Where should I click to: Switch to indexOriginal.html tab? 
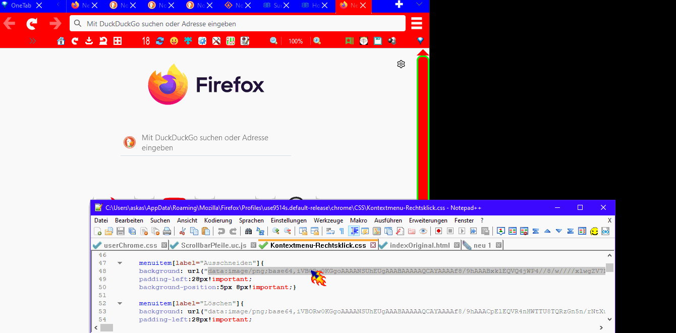pyautogui.click(x=420, y=245)
